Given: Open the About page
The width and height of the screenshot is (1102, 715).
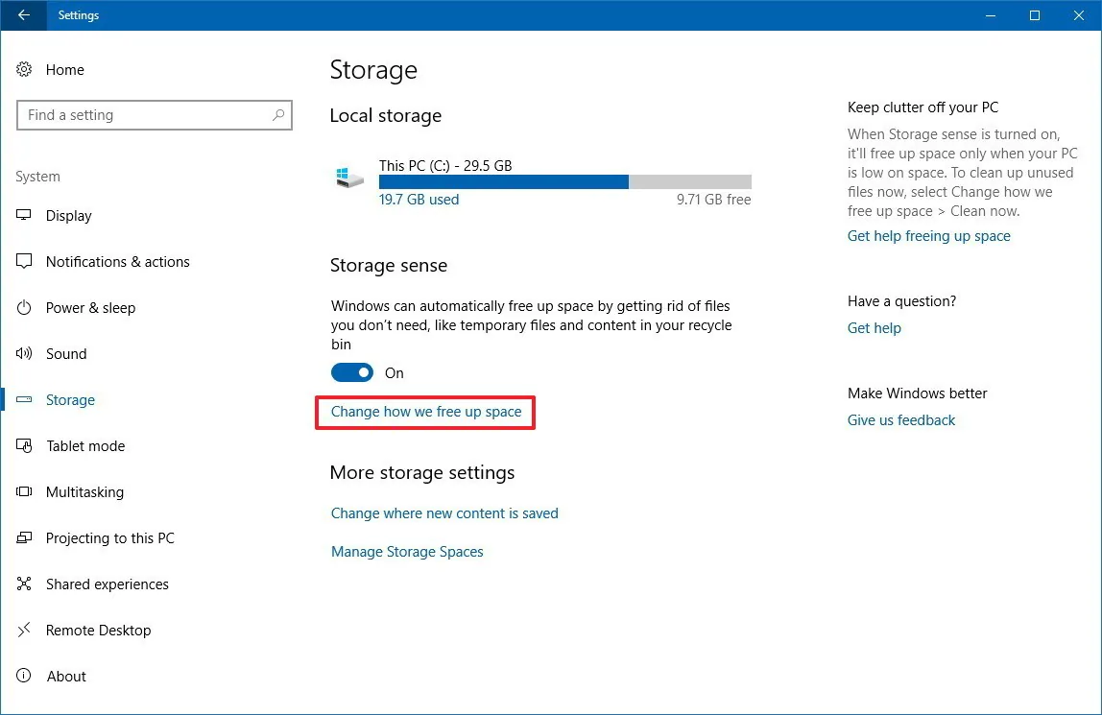Looking at the screenshot, I should click(66, 676).
